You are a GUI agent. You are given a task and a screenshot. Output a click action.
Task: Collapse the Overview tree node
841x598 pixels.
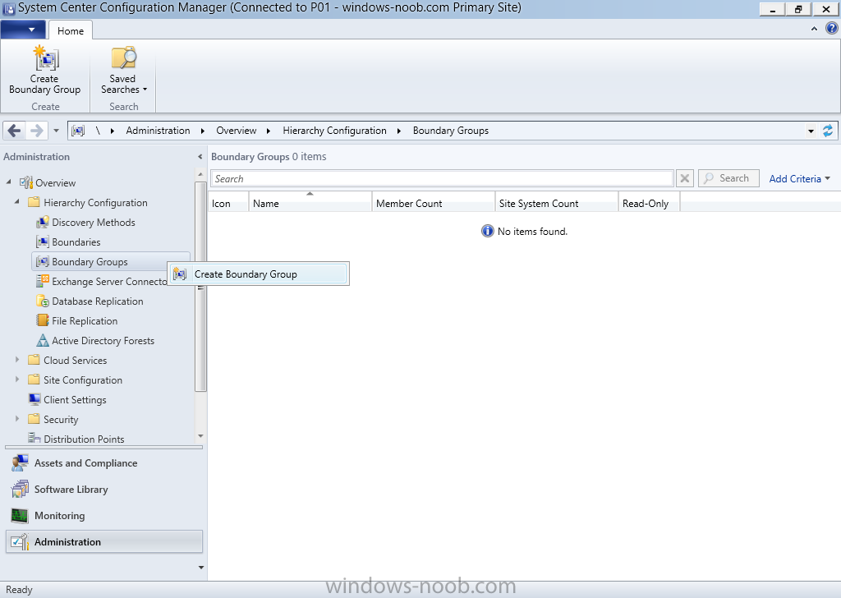8,182
